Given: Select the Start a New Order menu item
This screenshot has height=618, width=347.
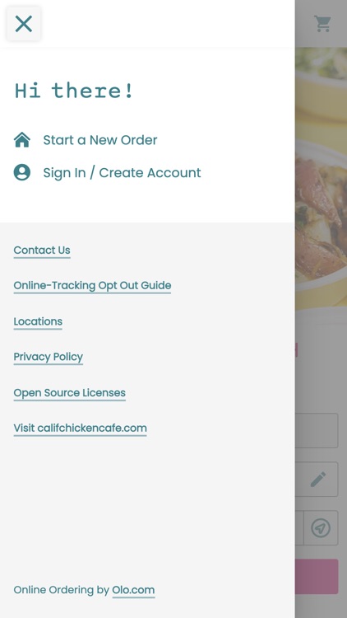Looking at the screenshot, I should click(x=100, y=140).
